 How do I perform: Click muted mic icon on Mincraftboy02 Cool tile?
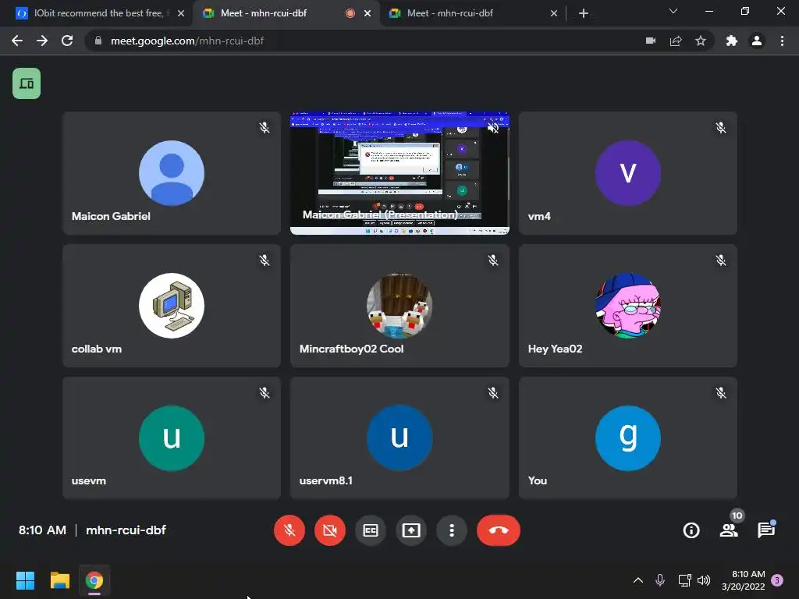click(493, 261)
